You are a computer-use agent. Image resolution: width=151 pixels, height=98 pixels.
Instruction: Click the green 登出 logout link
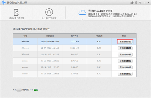(36, 90)
